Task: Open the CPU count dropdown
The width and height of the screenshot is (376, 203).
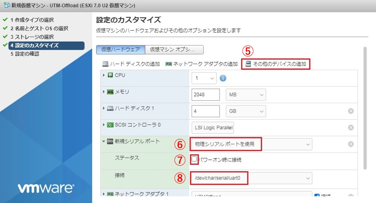Action: pos(204,78)
